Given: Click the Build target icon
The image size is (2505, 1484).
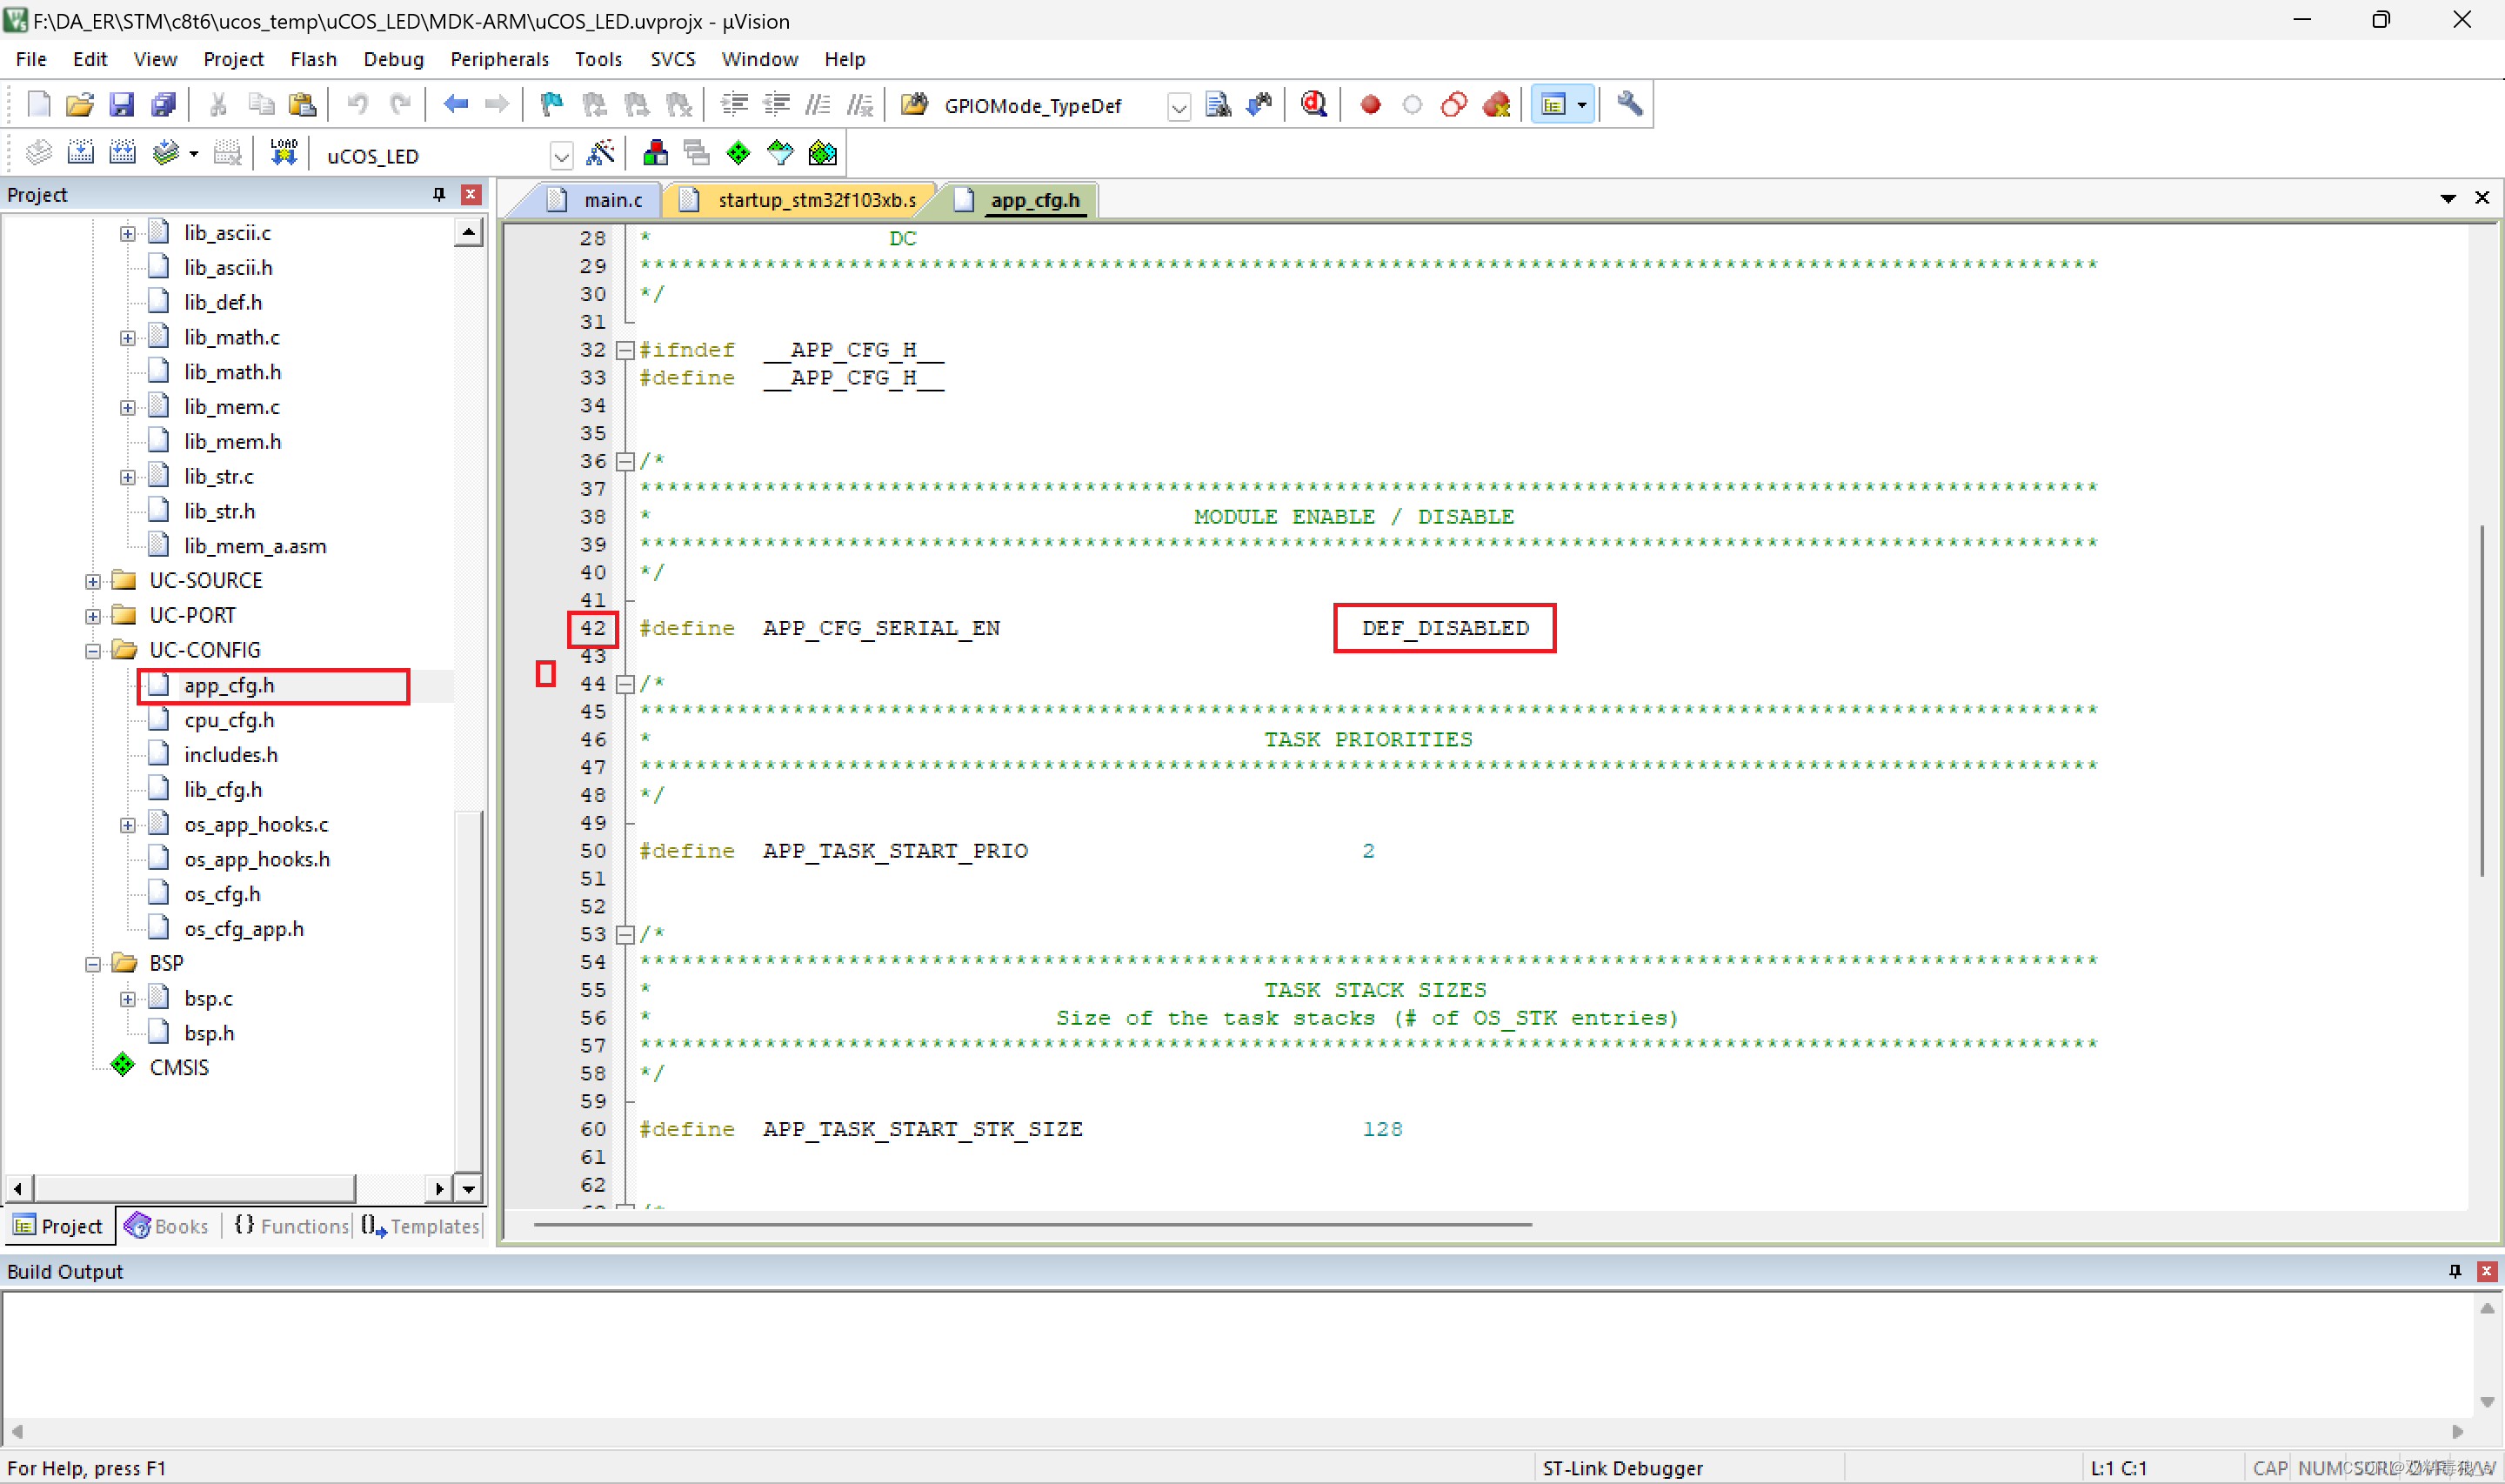Looking at the screenshot, I should pos(80,153).
